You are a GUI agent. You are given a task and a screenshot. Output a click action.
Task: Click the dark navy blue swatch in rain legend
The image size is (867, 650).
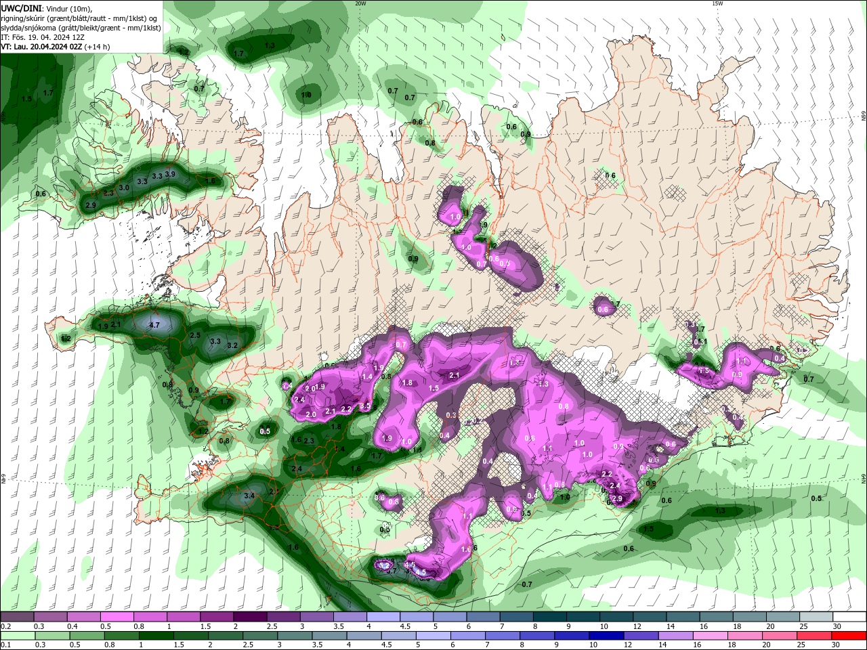tap(606, 636)
